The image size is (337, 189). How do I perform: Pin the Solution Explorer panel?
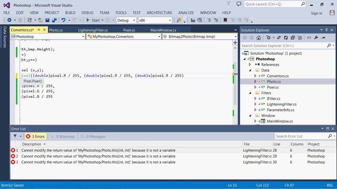(326, 30)
